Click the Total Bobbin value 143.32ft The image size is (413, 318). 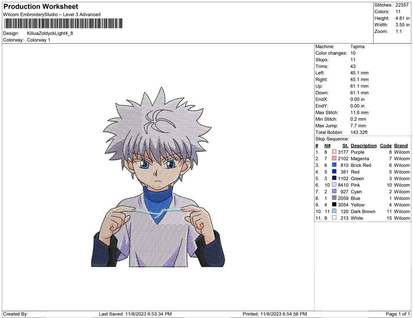(359, 132)
